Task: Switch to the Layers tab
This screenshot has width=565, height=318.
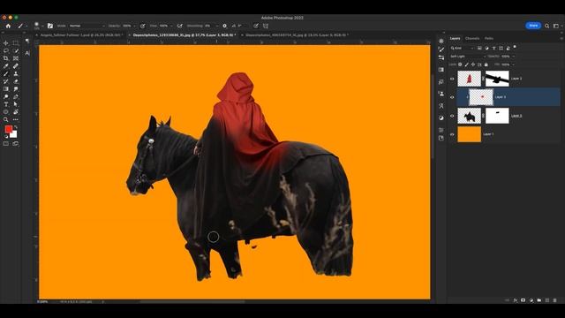Action: [455, 38]
